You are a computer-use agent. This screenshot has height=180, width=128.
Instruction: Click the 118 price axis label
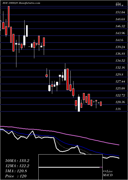[x=118, y=109]
